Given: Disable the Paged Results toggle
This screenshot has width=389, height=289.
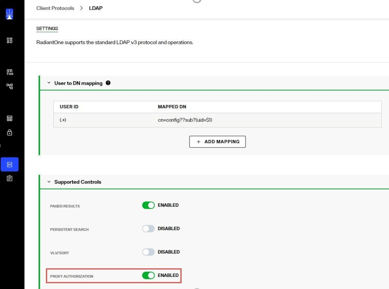Looking at the screenshot, I should tap(149, 205).
